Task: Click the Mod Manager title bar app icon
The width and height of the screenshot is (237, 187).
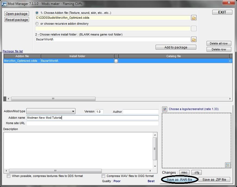Action: (4, 4)
